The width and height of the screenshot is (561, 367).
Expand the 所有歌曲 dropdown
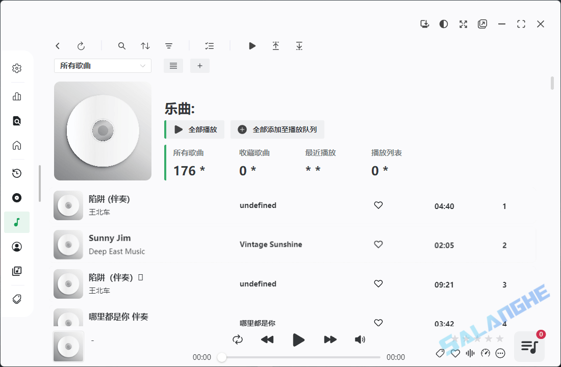click(102, 66)
